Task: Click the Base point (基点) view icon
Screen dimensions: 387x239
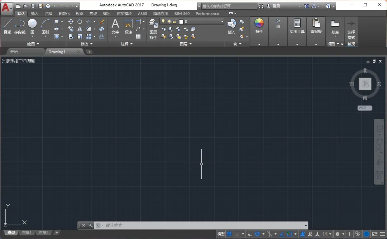Action: pyautogui.click(x=335, y=27)
